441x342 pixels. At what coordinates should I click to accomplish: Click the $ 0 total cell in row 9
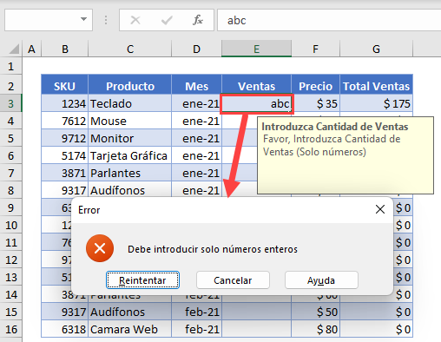(x=403, y=207)
